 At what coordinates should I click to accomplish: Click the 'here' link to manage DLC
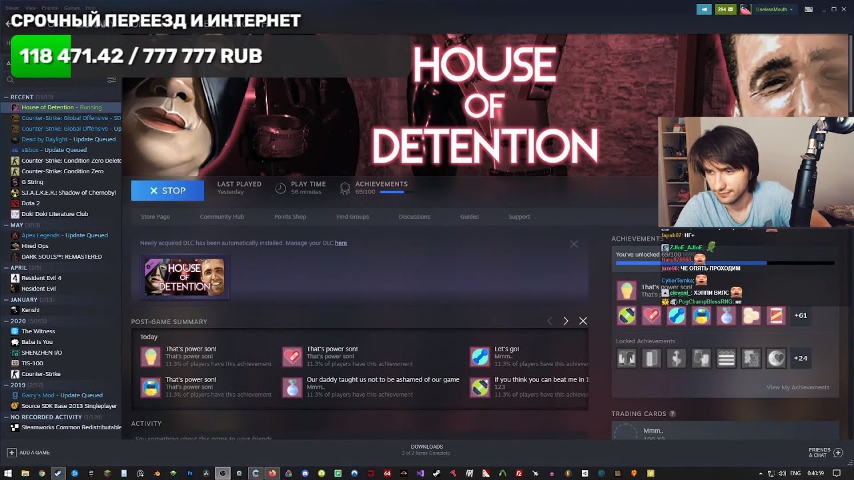(341, 243)
